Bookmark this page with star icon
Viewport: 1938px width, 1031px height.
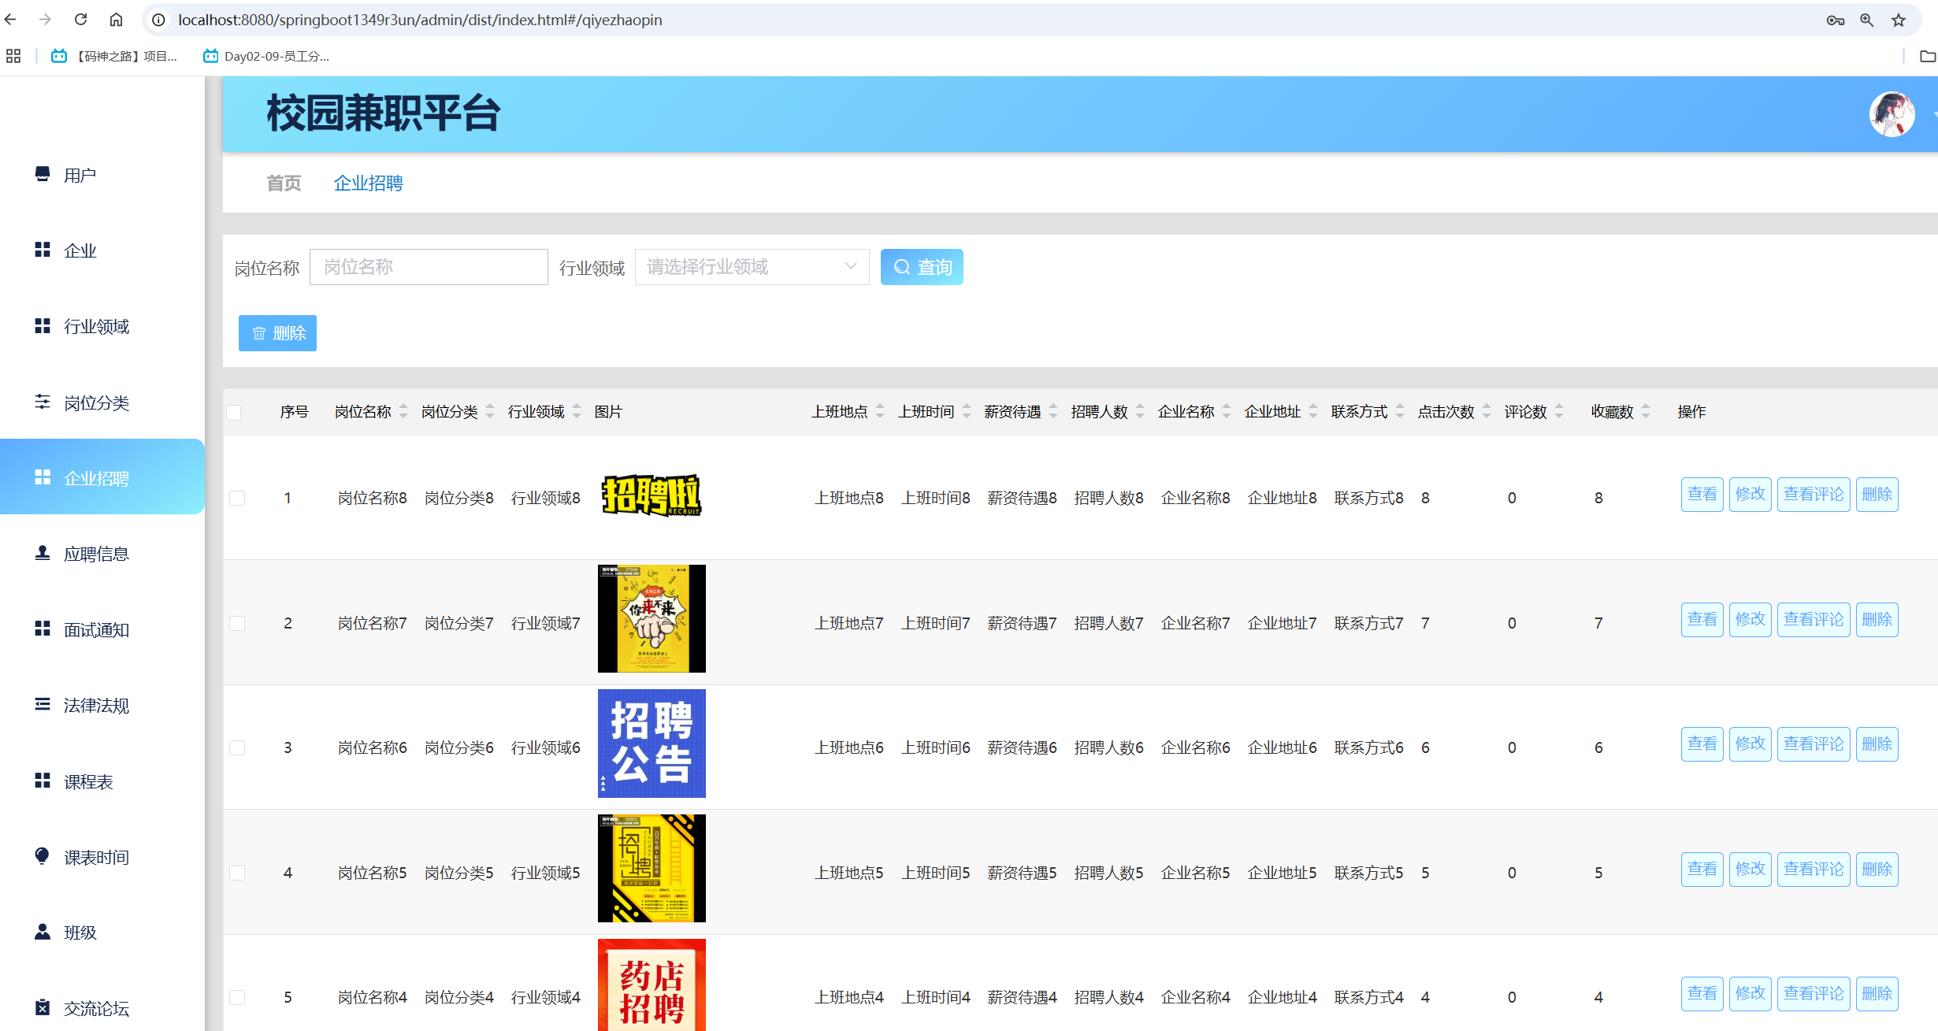[1899, 20]
